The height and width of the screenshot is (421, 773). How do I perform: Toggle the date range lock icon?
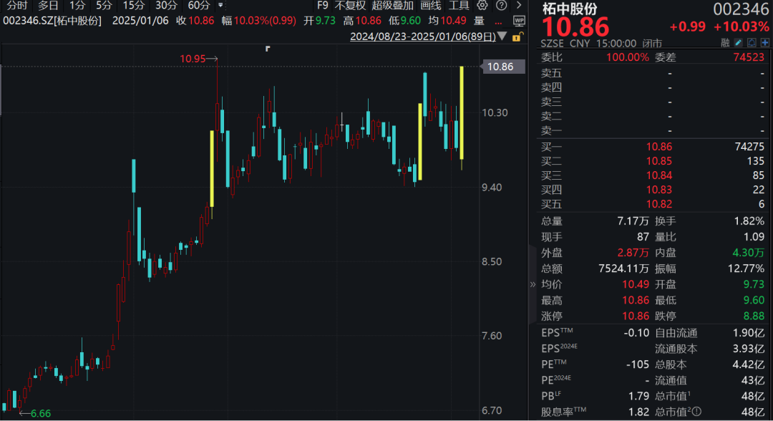tap(516, 36)
